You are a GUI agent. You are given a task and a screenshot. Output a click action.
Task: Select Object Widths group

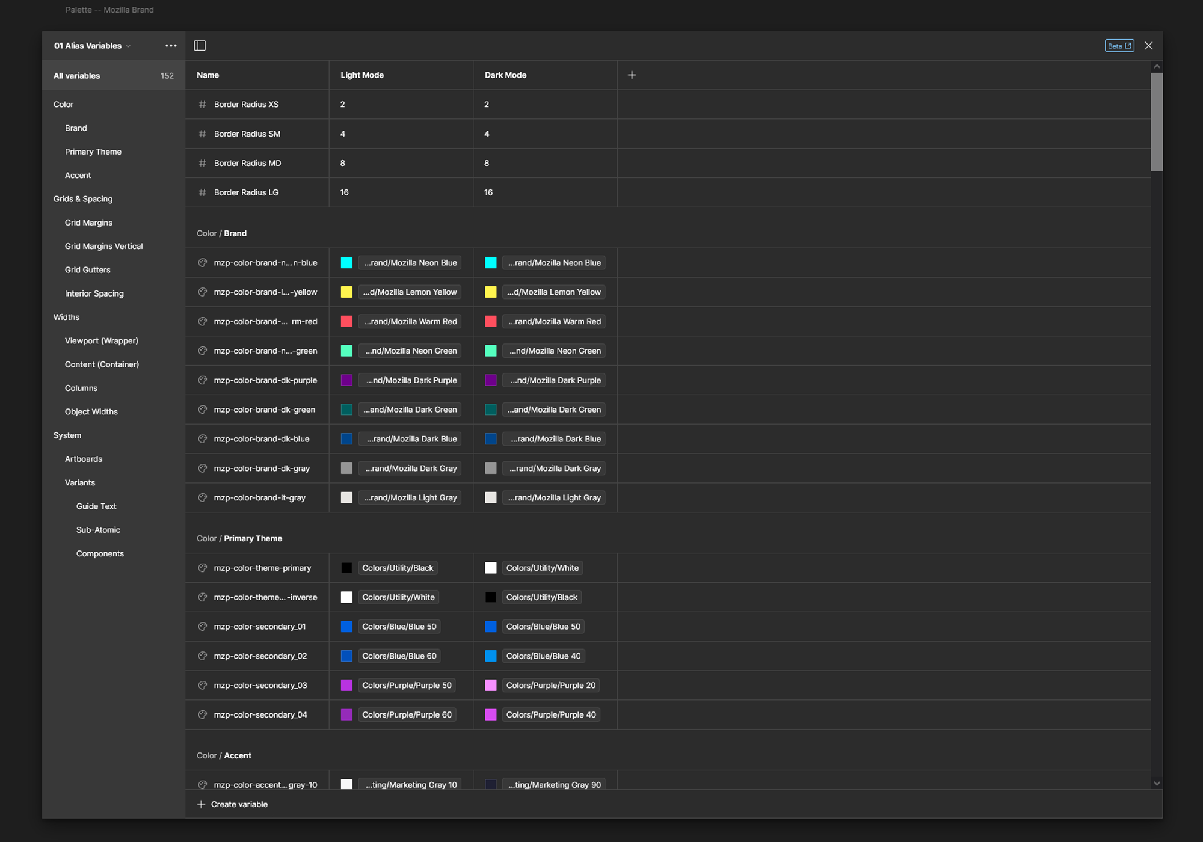pos(91,412)
